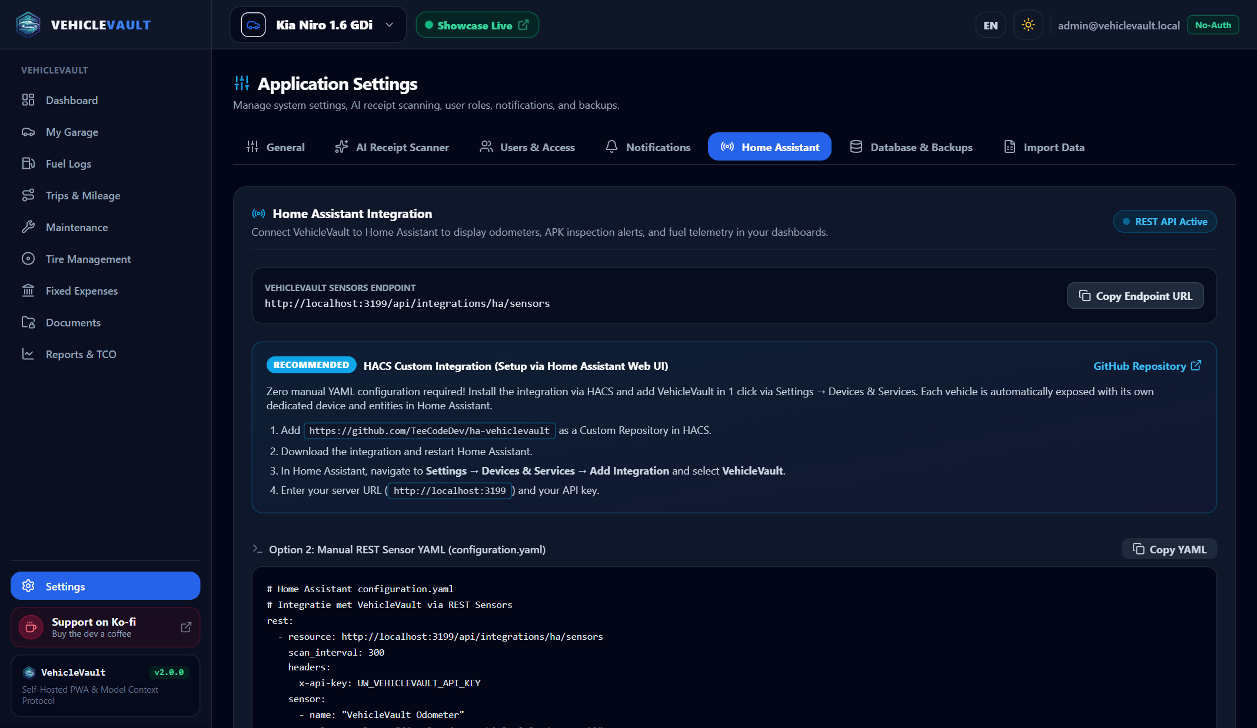
Task: Click the v2.0.0 version badge
Action: click(169, 672)
